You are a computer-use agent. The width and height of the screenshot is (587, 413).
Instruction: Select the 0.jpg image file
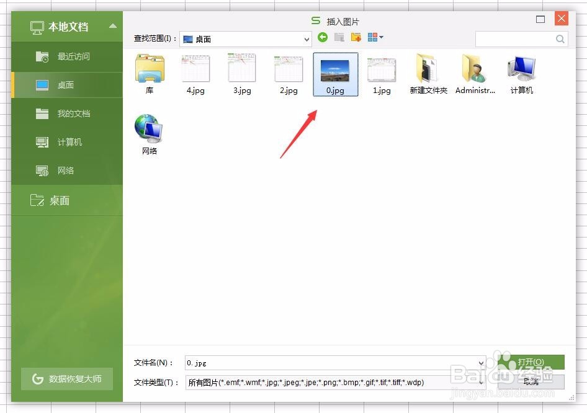click(x=335, y=74)
